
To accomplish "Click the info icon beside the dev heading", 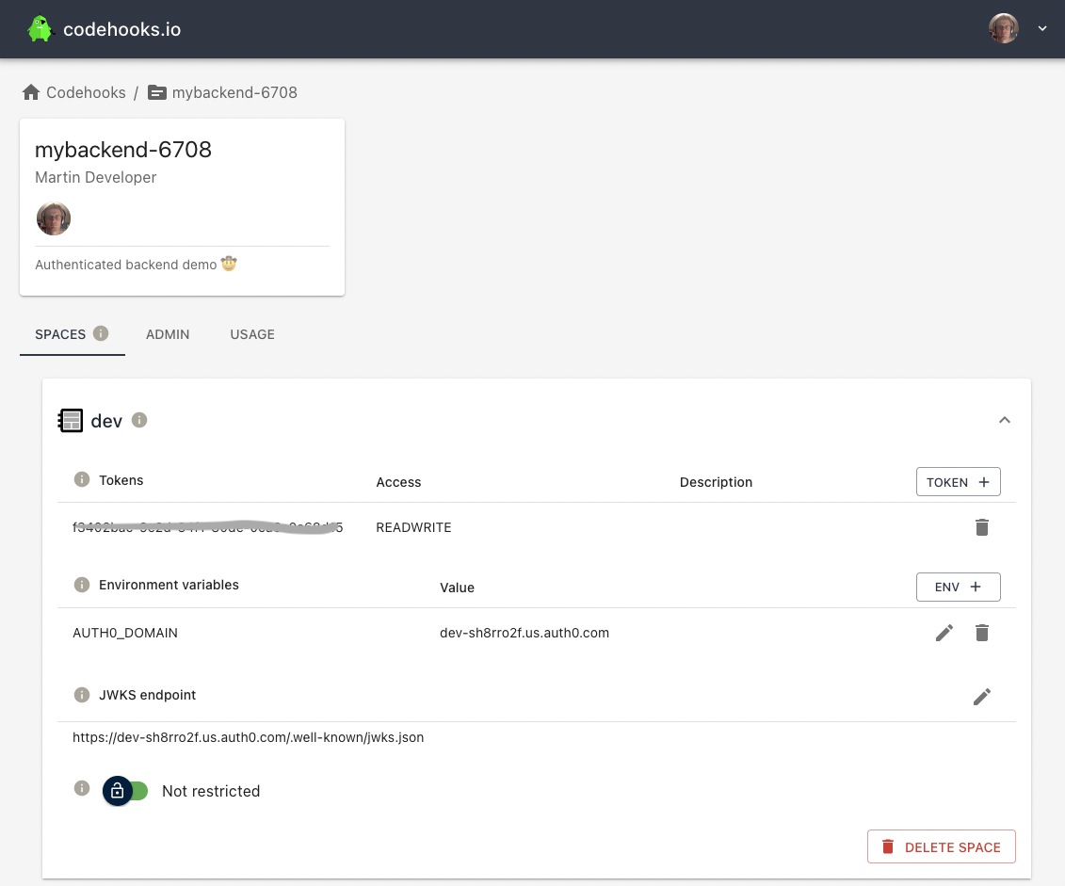I will [x=139, y=420].
